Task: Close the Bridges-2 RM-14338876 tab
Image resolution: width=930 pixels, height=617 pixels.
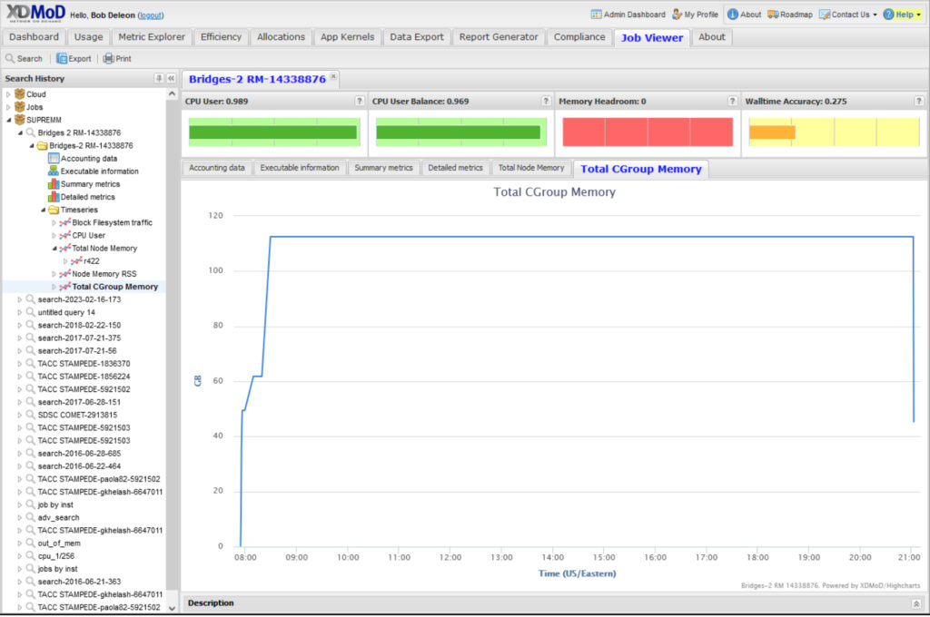Action: click(x=333, y=77)
